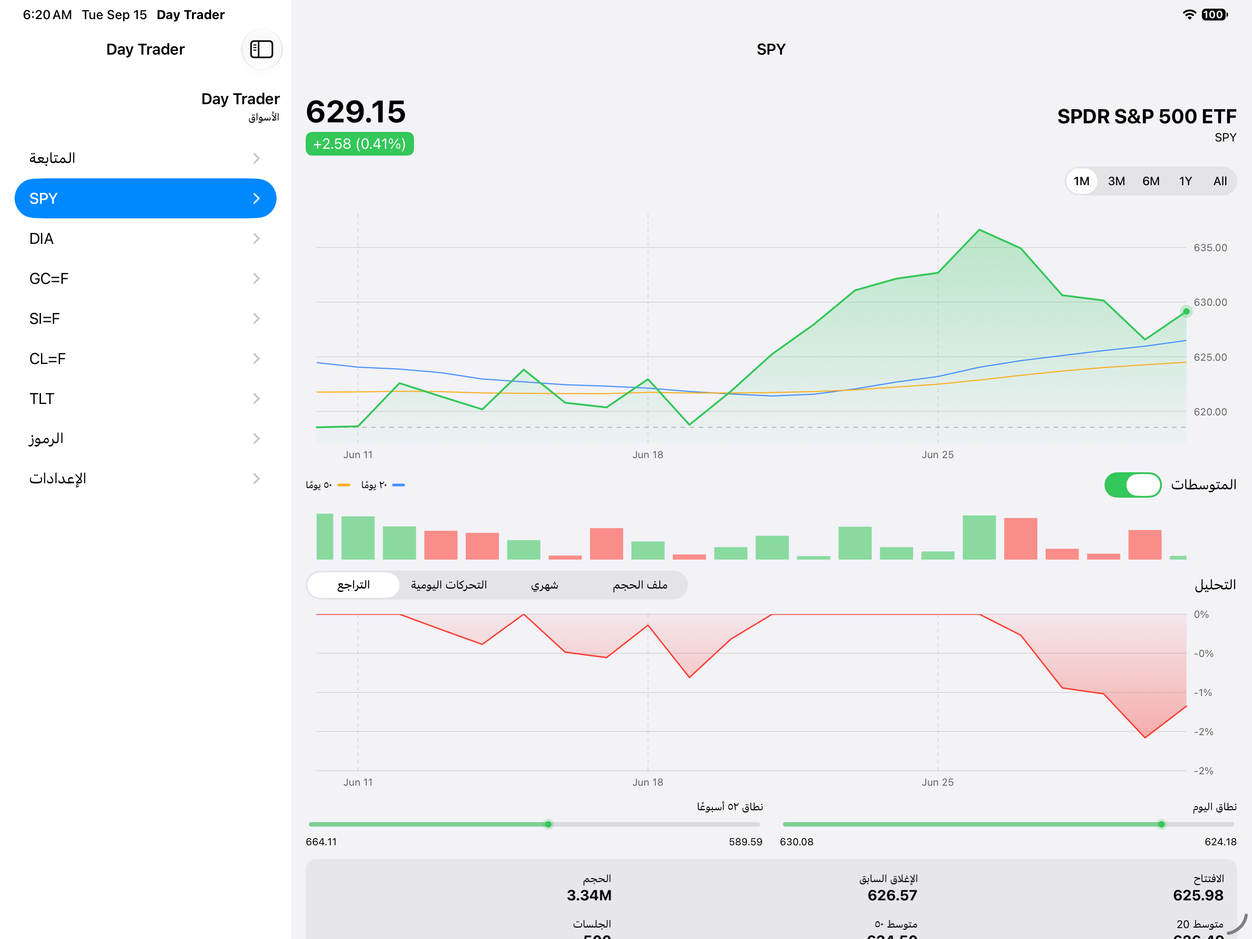Switch chart to 1Y range
1252x939 pixels.
click(x=1185, y=181)
